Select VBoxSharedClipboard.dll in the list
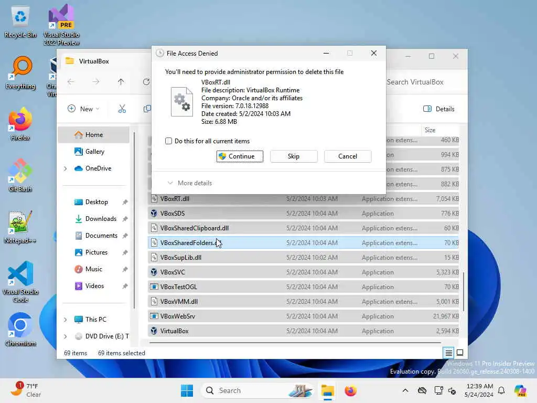 pyautogui.click(x=303, y=228)
